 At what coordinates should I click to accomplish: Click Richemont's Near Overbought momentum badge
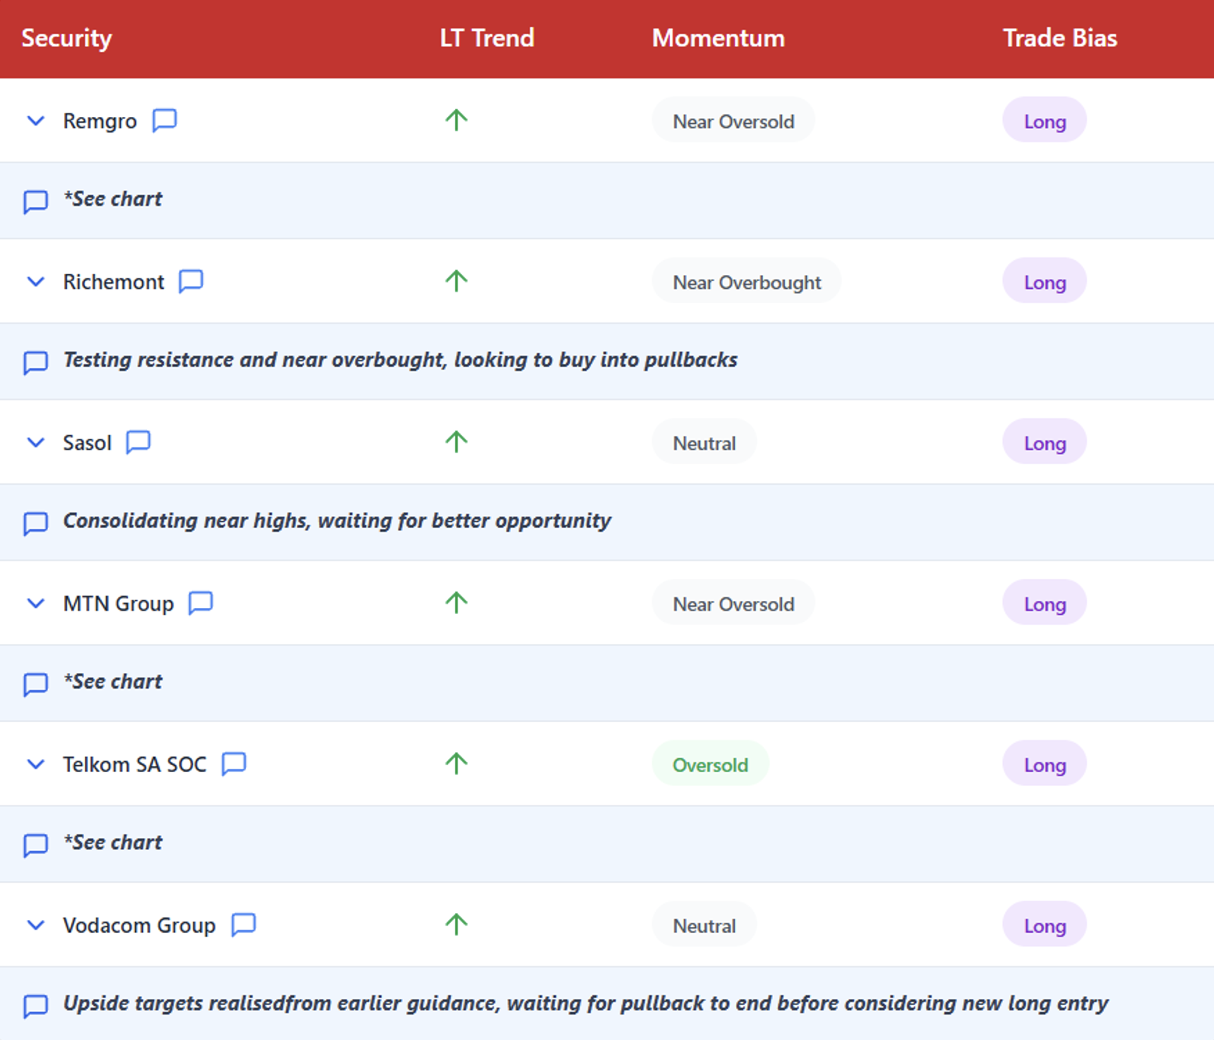coord(747,281)
